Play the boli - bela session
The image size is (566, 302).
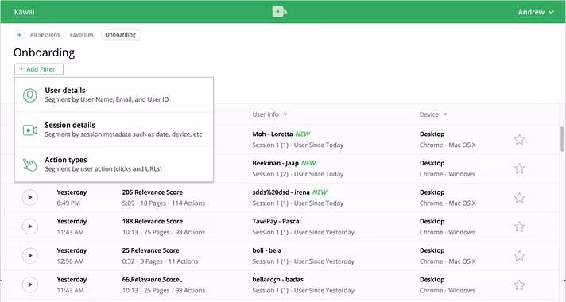(30, 255)
